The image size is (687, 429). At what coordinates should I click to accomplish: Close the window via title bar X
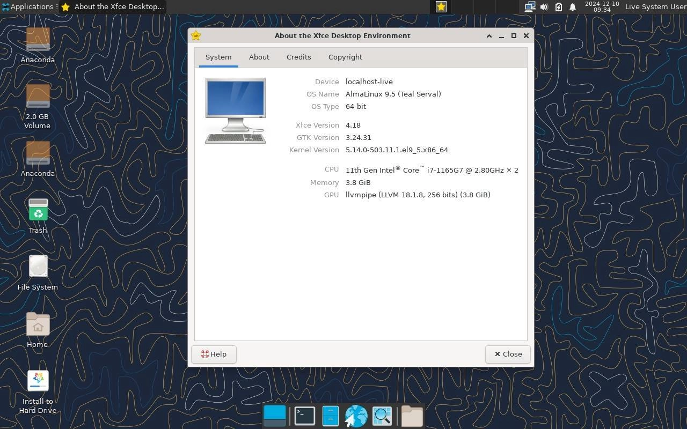[526, 35]
